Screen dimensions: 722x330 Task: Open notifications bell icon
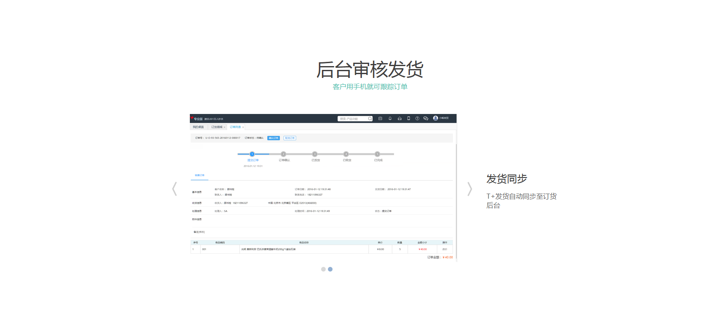pyautogui.click(x=390, y=119)
